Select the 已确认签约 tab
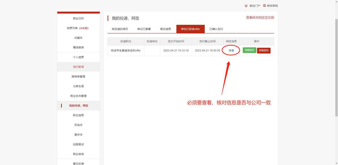The image size is (338, 165). click(216, 29)
